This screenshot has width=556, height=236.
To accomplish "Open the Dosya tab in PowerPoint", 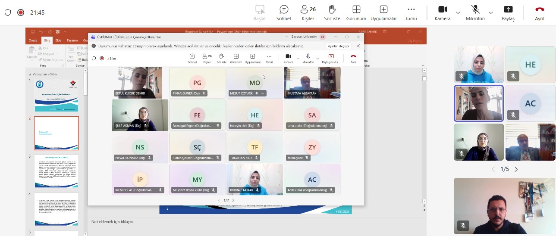I will 33,40.
